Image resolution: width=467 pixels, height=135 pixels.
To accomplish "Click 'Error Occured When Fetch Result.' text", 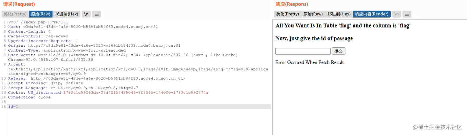I will pyautogui.click(x=310, y=62).
